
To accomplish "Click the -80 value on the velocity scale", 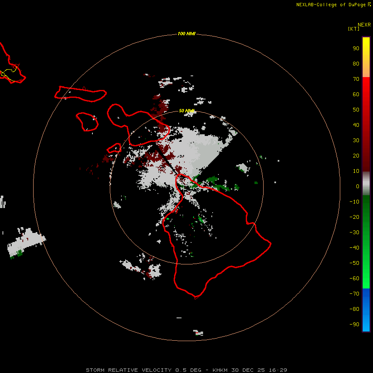I will (354, 309).
